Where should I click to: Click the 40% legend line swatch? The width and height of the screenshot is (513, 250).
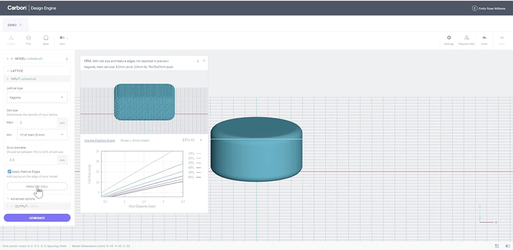click(199, 168)
